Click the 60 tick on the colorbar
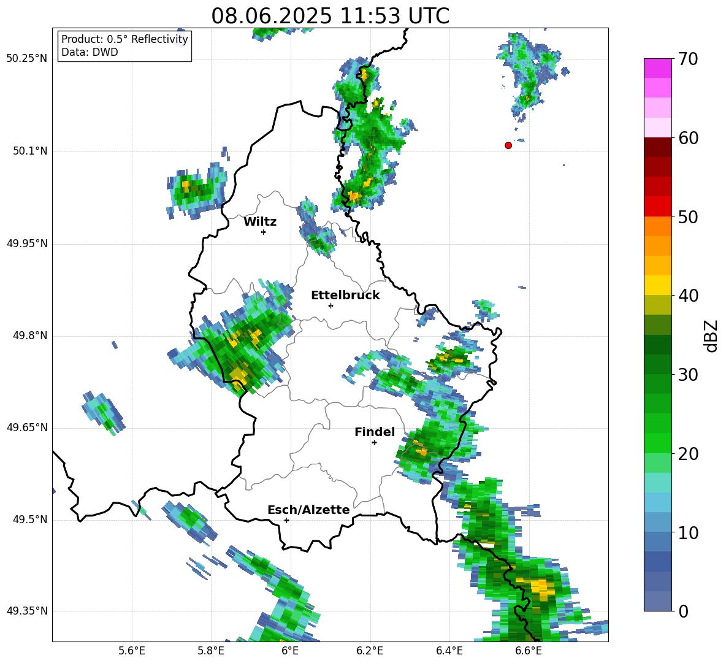Viewport: 726px width, 663px height. click(x=688, y=138)
